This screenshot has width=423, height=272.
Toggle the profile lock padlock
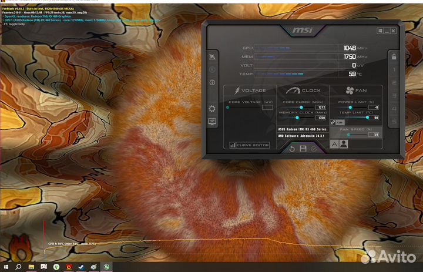pyautogui.click(x=394, y=57)
